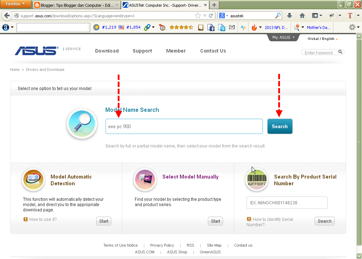Screen dimensions: 362x259
Task: Open the Terms of Use Notice link
Action: 121,245
